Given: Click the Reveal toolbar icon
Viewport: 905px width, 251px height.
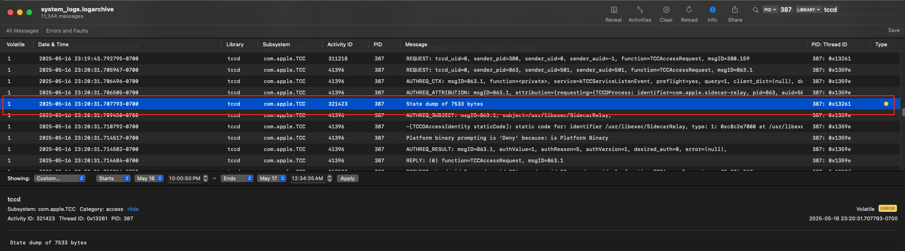Looking at the screenshot, I should [613, 10].
